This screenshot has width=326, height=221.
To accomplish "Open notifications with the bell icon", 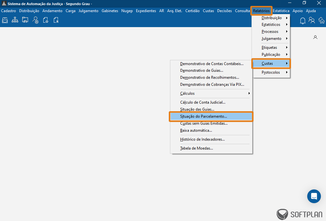I will (x=303, y=21).
